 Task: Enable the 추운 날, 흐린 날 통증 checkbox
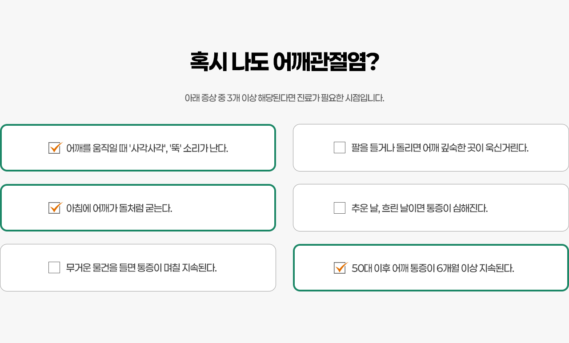[x=340, y=208]
